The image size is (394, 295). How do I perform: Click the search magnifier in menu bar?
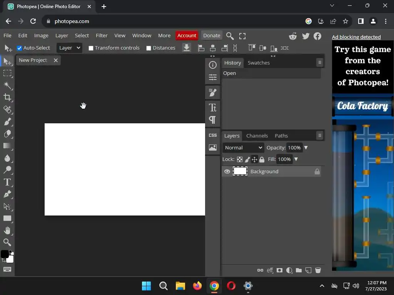230,36
